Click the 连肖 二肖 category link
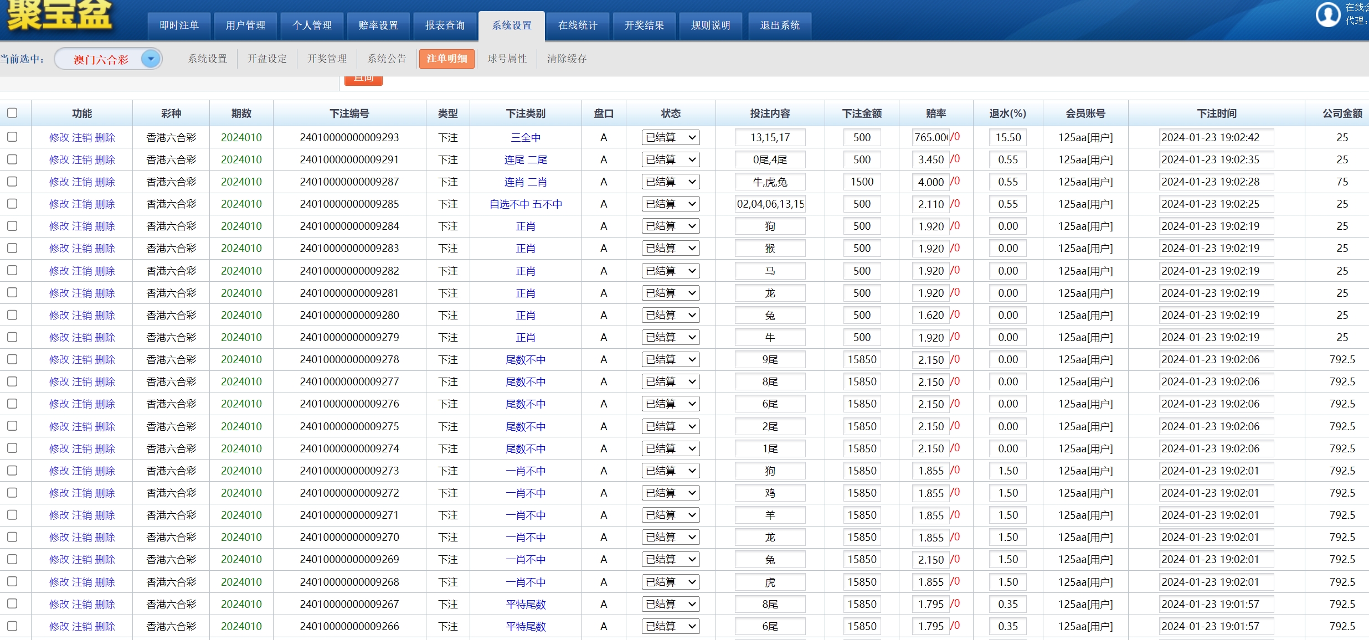The width and height of the screenshot is (1369, 640). (526, 182)
